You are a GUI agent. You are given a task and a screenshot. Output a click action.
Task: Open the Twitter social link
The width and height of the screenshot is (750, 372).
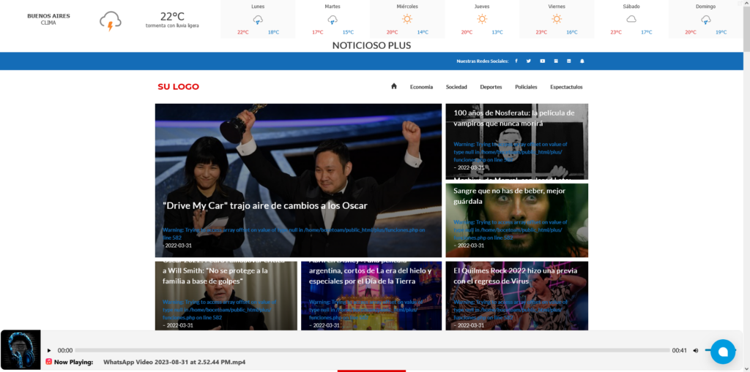pos(528,61)
